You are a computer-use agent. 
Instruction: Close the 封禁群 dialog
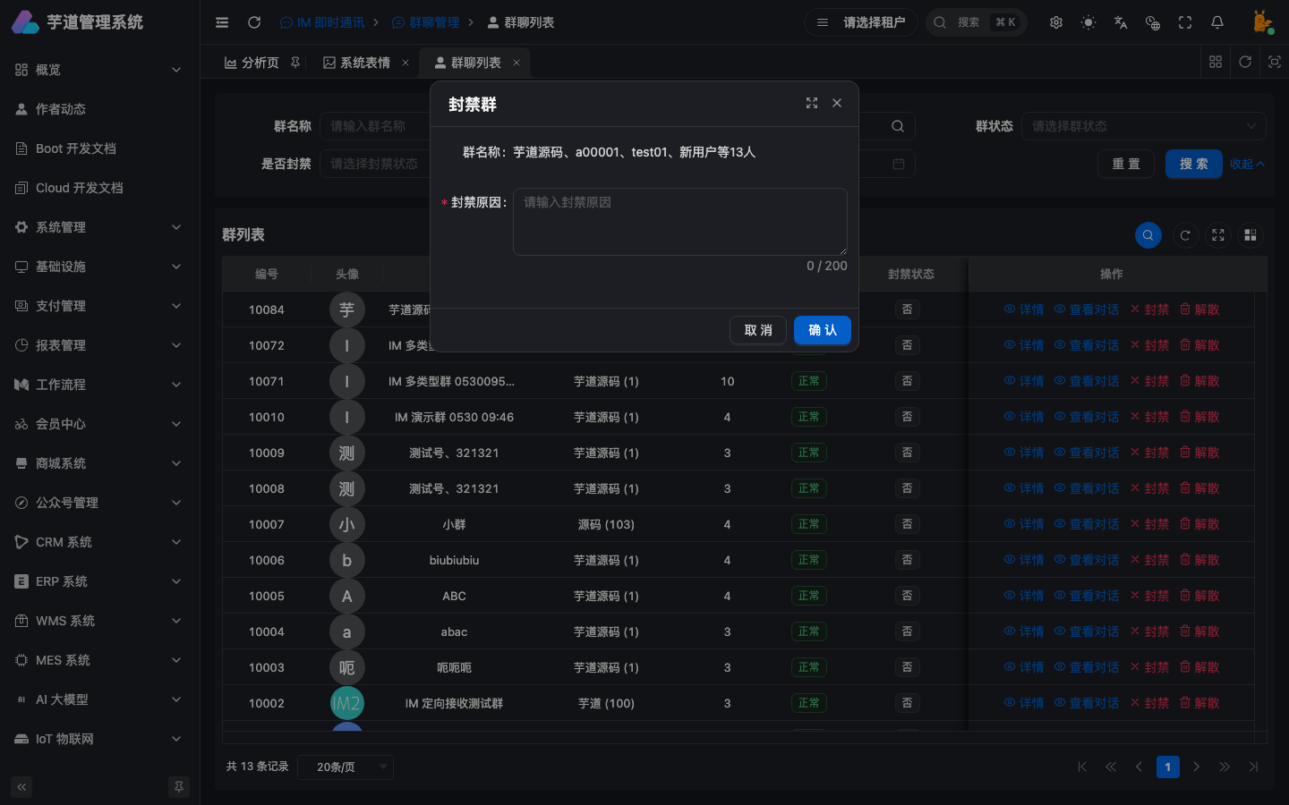point(837,103)
